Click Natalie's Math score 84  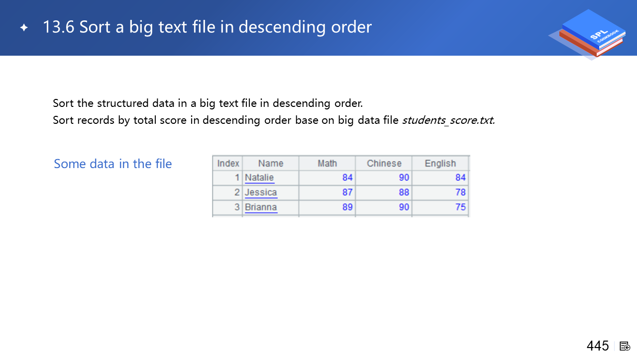click(x=347, y=178)
